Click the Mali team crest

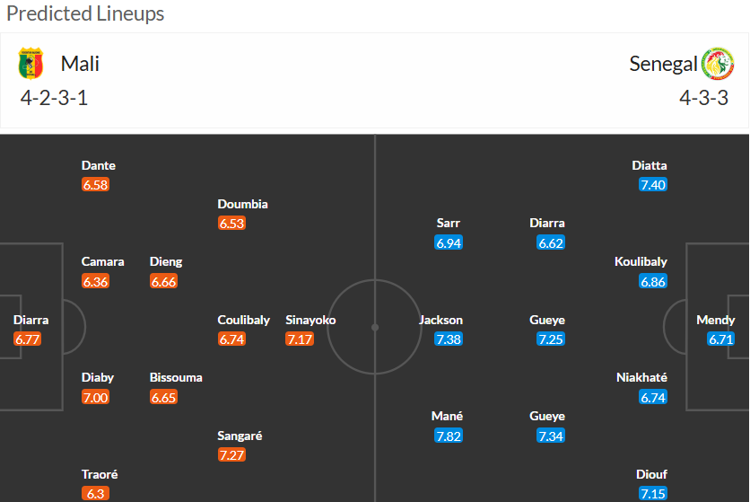click(31, 64)
